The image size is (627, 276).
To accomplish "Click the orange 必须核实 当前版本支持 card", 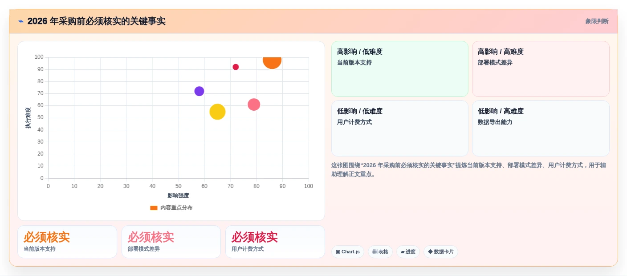I will [67, 242].
